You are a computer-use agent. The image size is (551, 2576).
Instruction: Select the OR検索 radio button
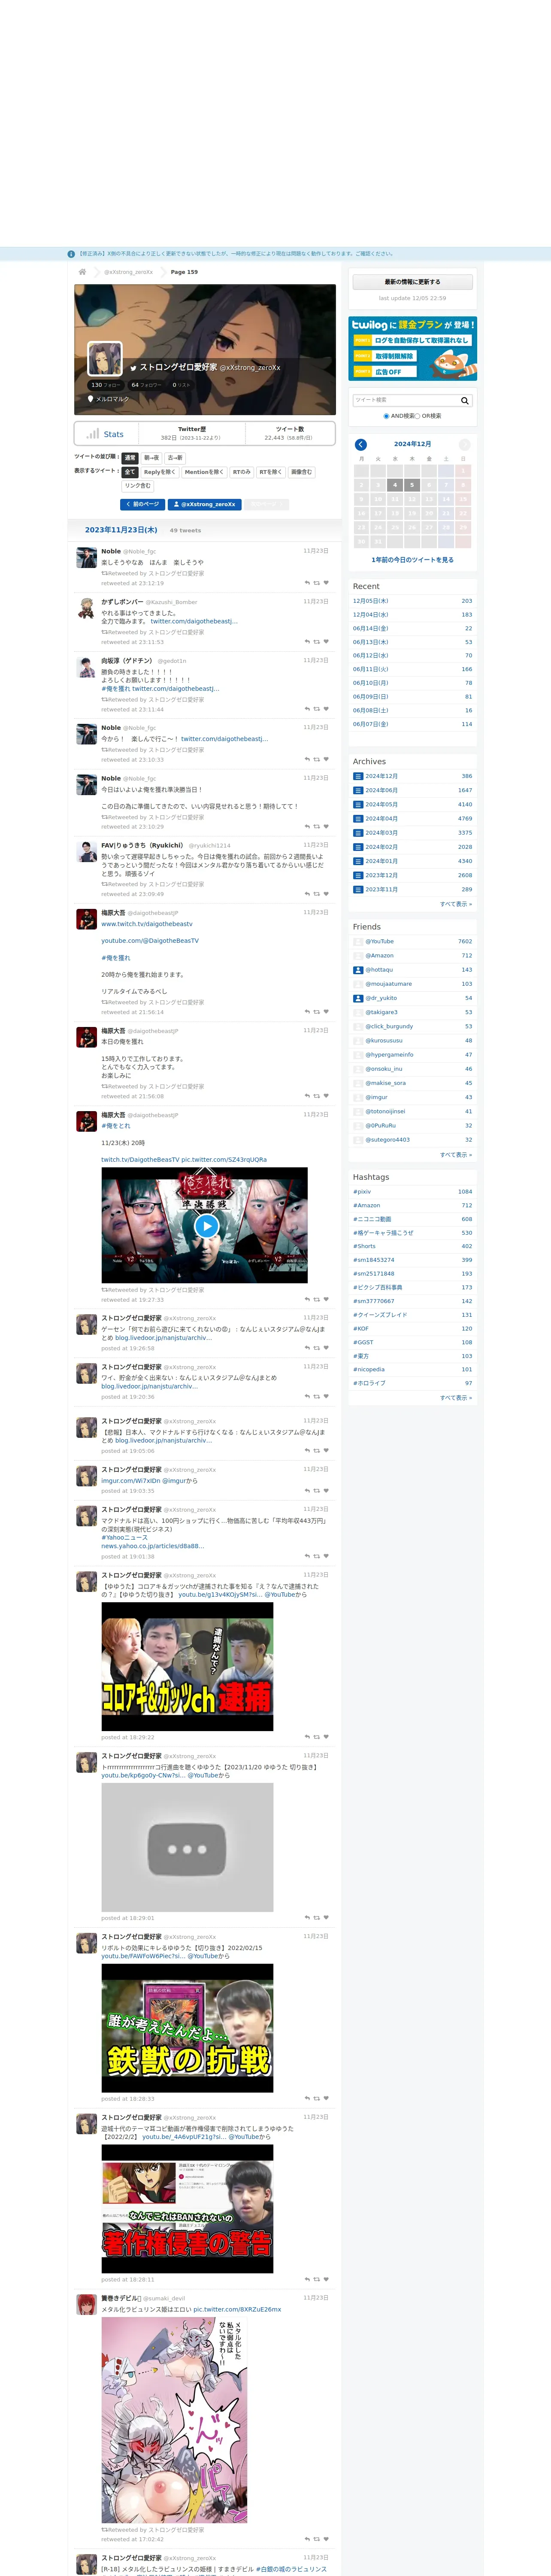418,416
